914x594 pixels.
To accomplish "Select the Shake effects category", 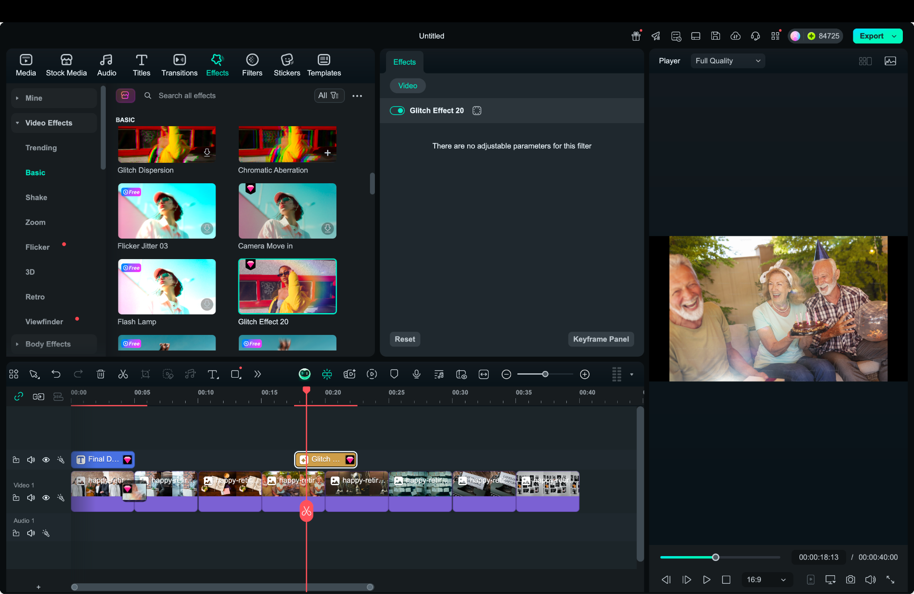I will [36, 198].
